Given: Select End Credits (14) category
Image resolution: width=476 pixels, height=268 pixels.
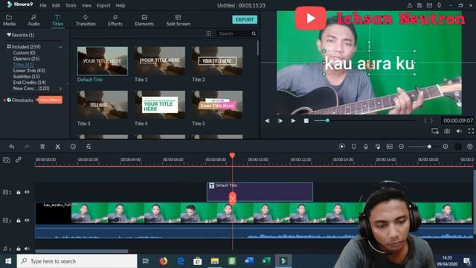Looking at the screenshot, I should [30, 83].
